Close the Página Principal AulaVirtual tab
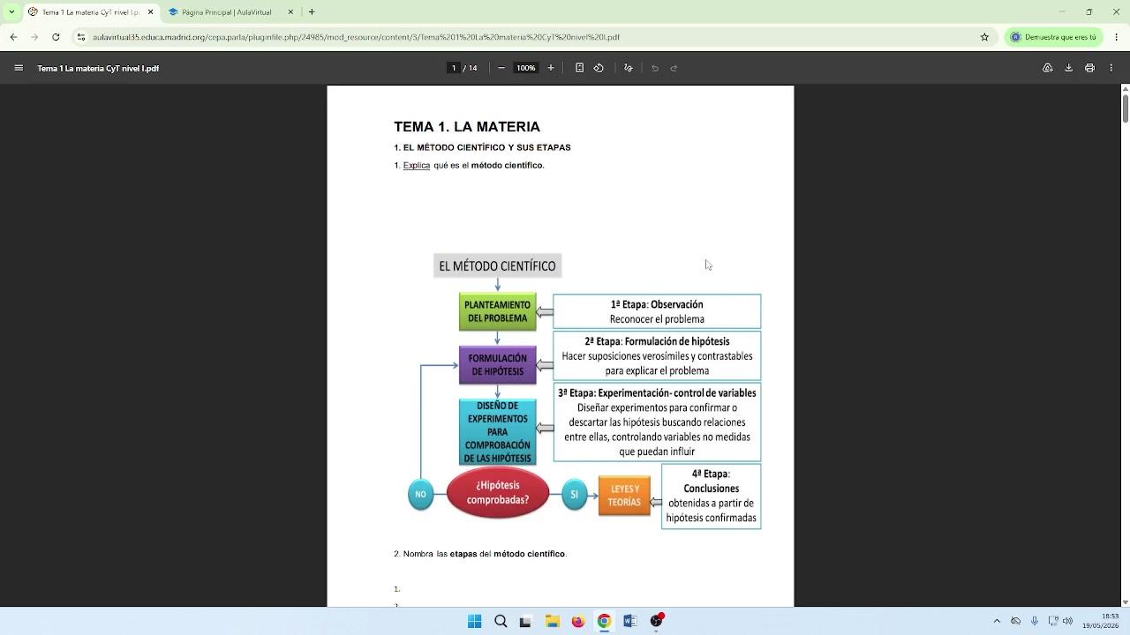The height and width of the screenshot is (635, 1130). tap(290, 12)
